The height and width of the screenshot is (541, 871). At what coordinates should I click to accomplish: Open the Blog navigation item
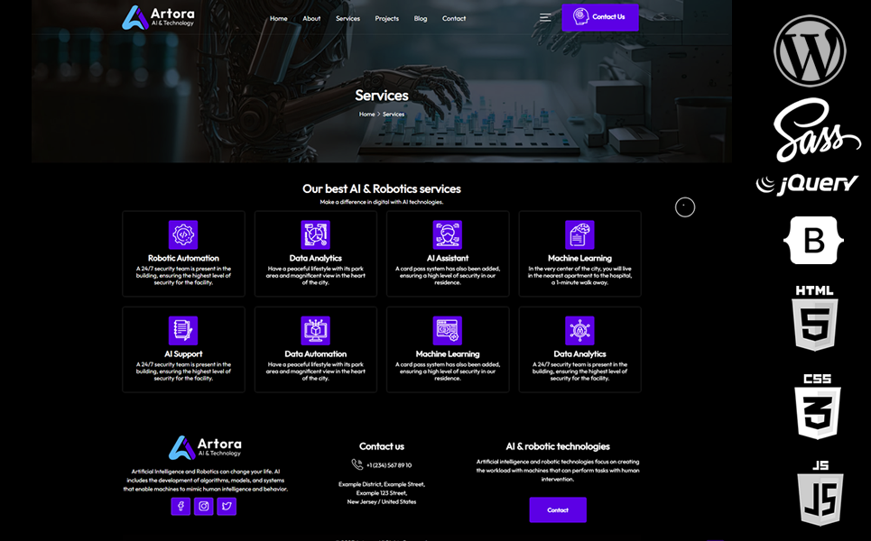coord(421,18)
